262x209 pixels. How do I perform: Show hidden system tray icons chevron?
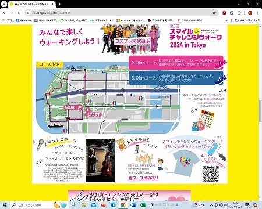coord(211,205)
